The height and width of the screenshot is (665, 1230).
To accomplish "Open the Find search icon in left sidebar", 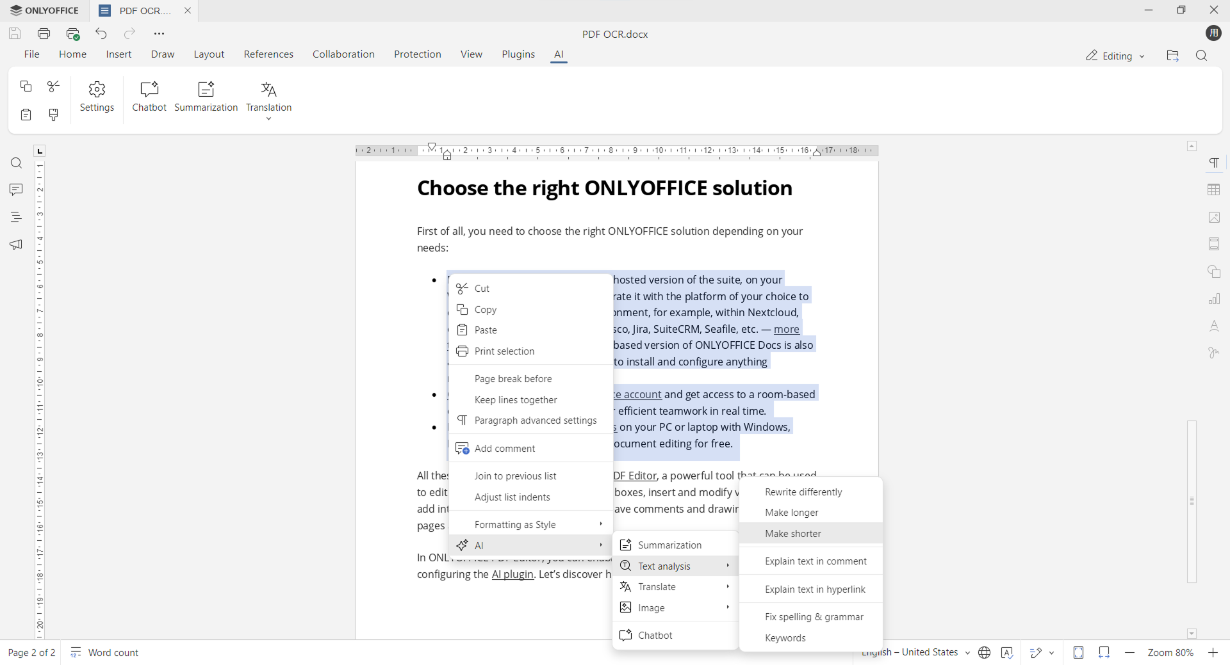I will pyautogui.click(x=16, y=163).
